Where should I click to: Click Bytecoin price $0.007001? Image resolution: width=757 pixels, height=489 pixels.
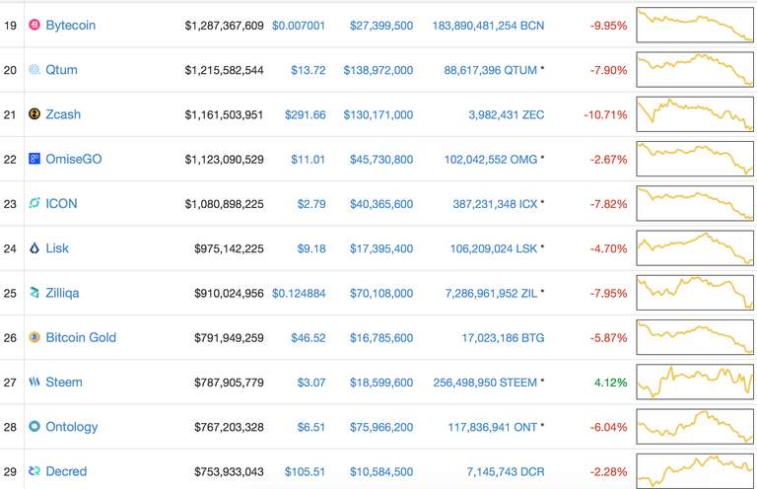click(299, 26)
